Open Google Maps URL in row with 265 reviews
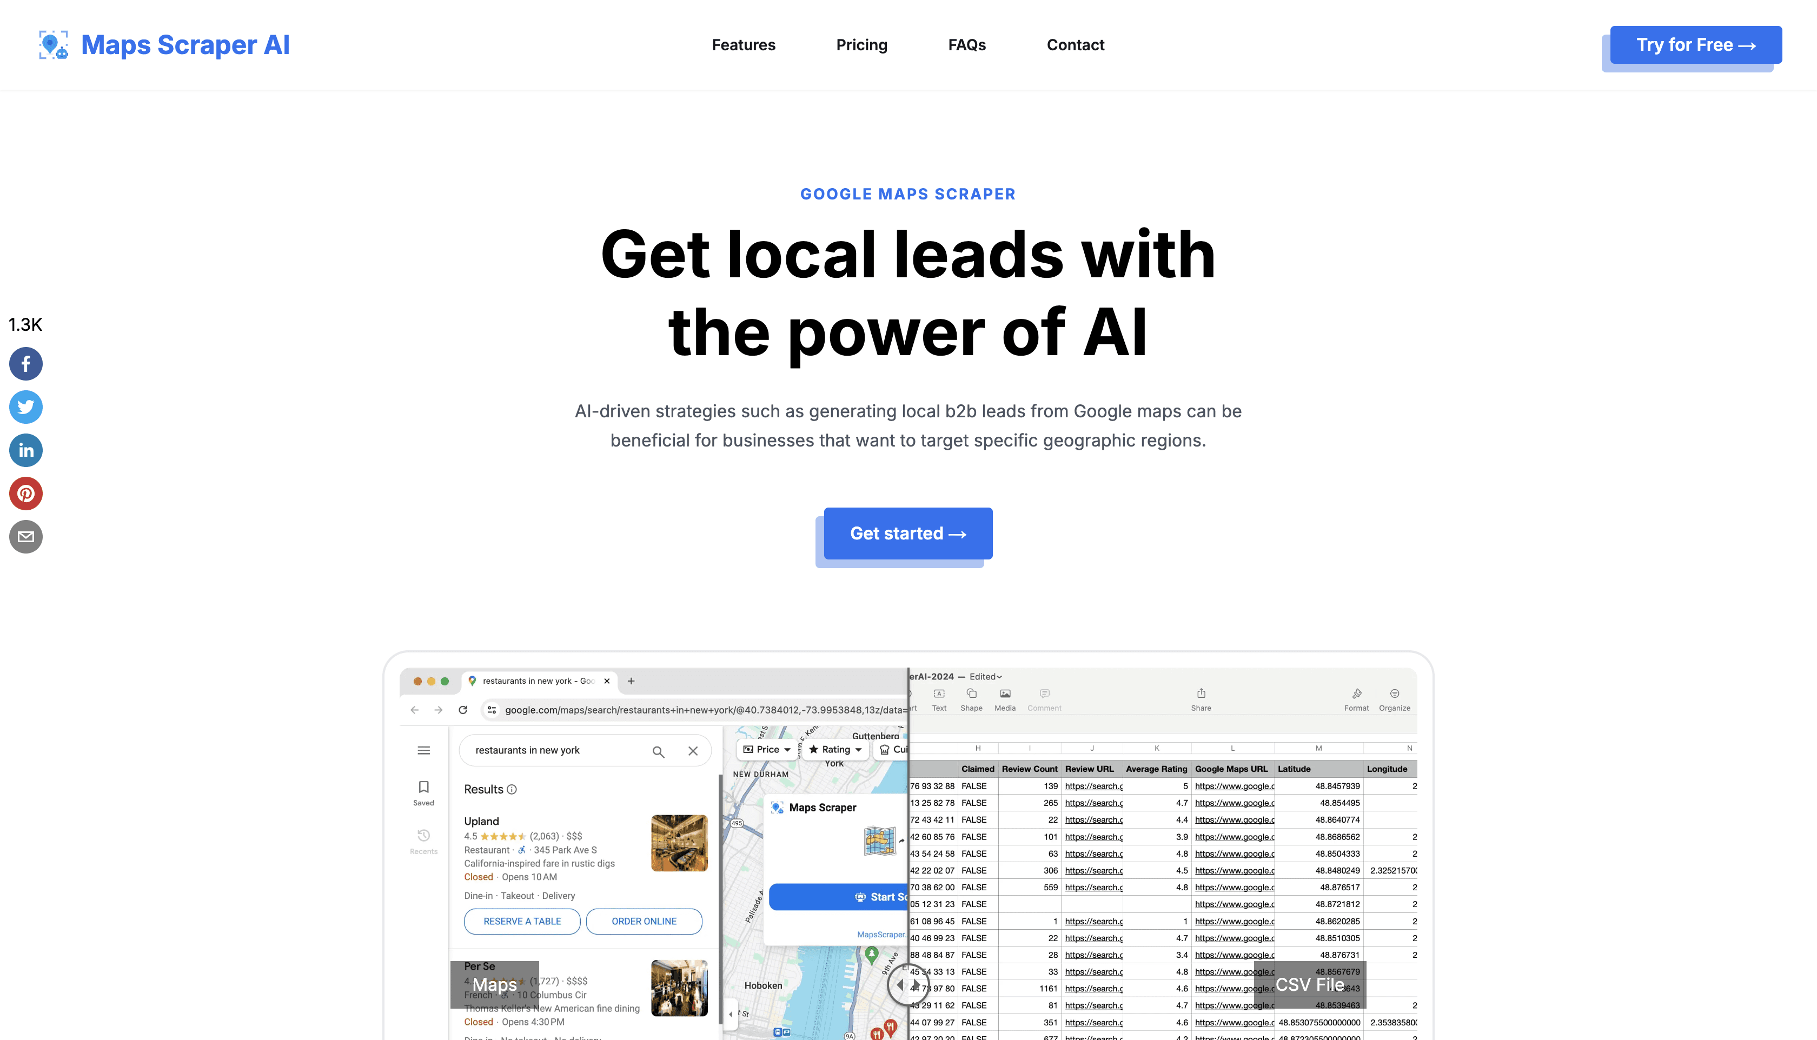The width and height of the screenshot is (1817, 1040). (1234, 803)
